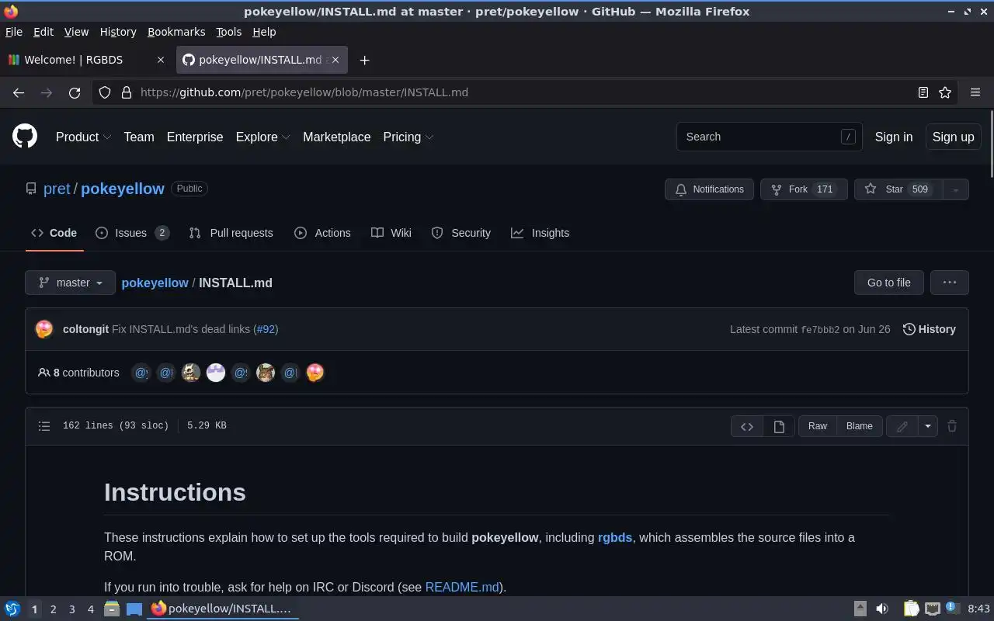
Task: Expand the Product dropdown
Action: 84,137
